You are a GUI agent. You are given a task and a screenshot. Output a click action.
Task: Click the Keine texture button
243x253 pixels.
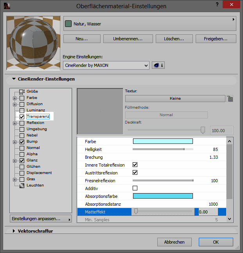(x=175, y=99)
